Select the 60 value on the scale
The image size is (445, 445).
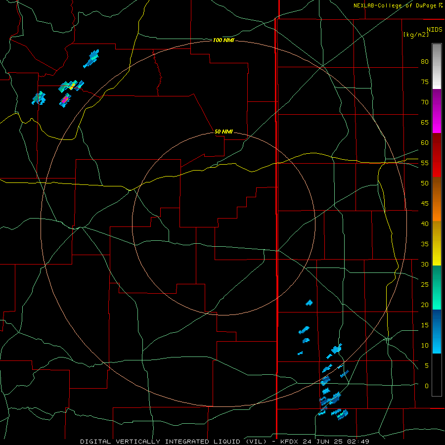pyautogui.click(x=425, y=142)
